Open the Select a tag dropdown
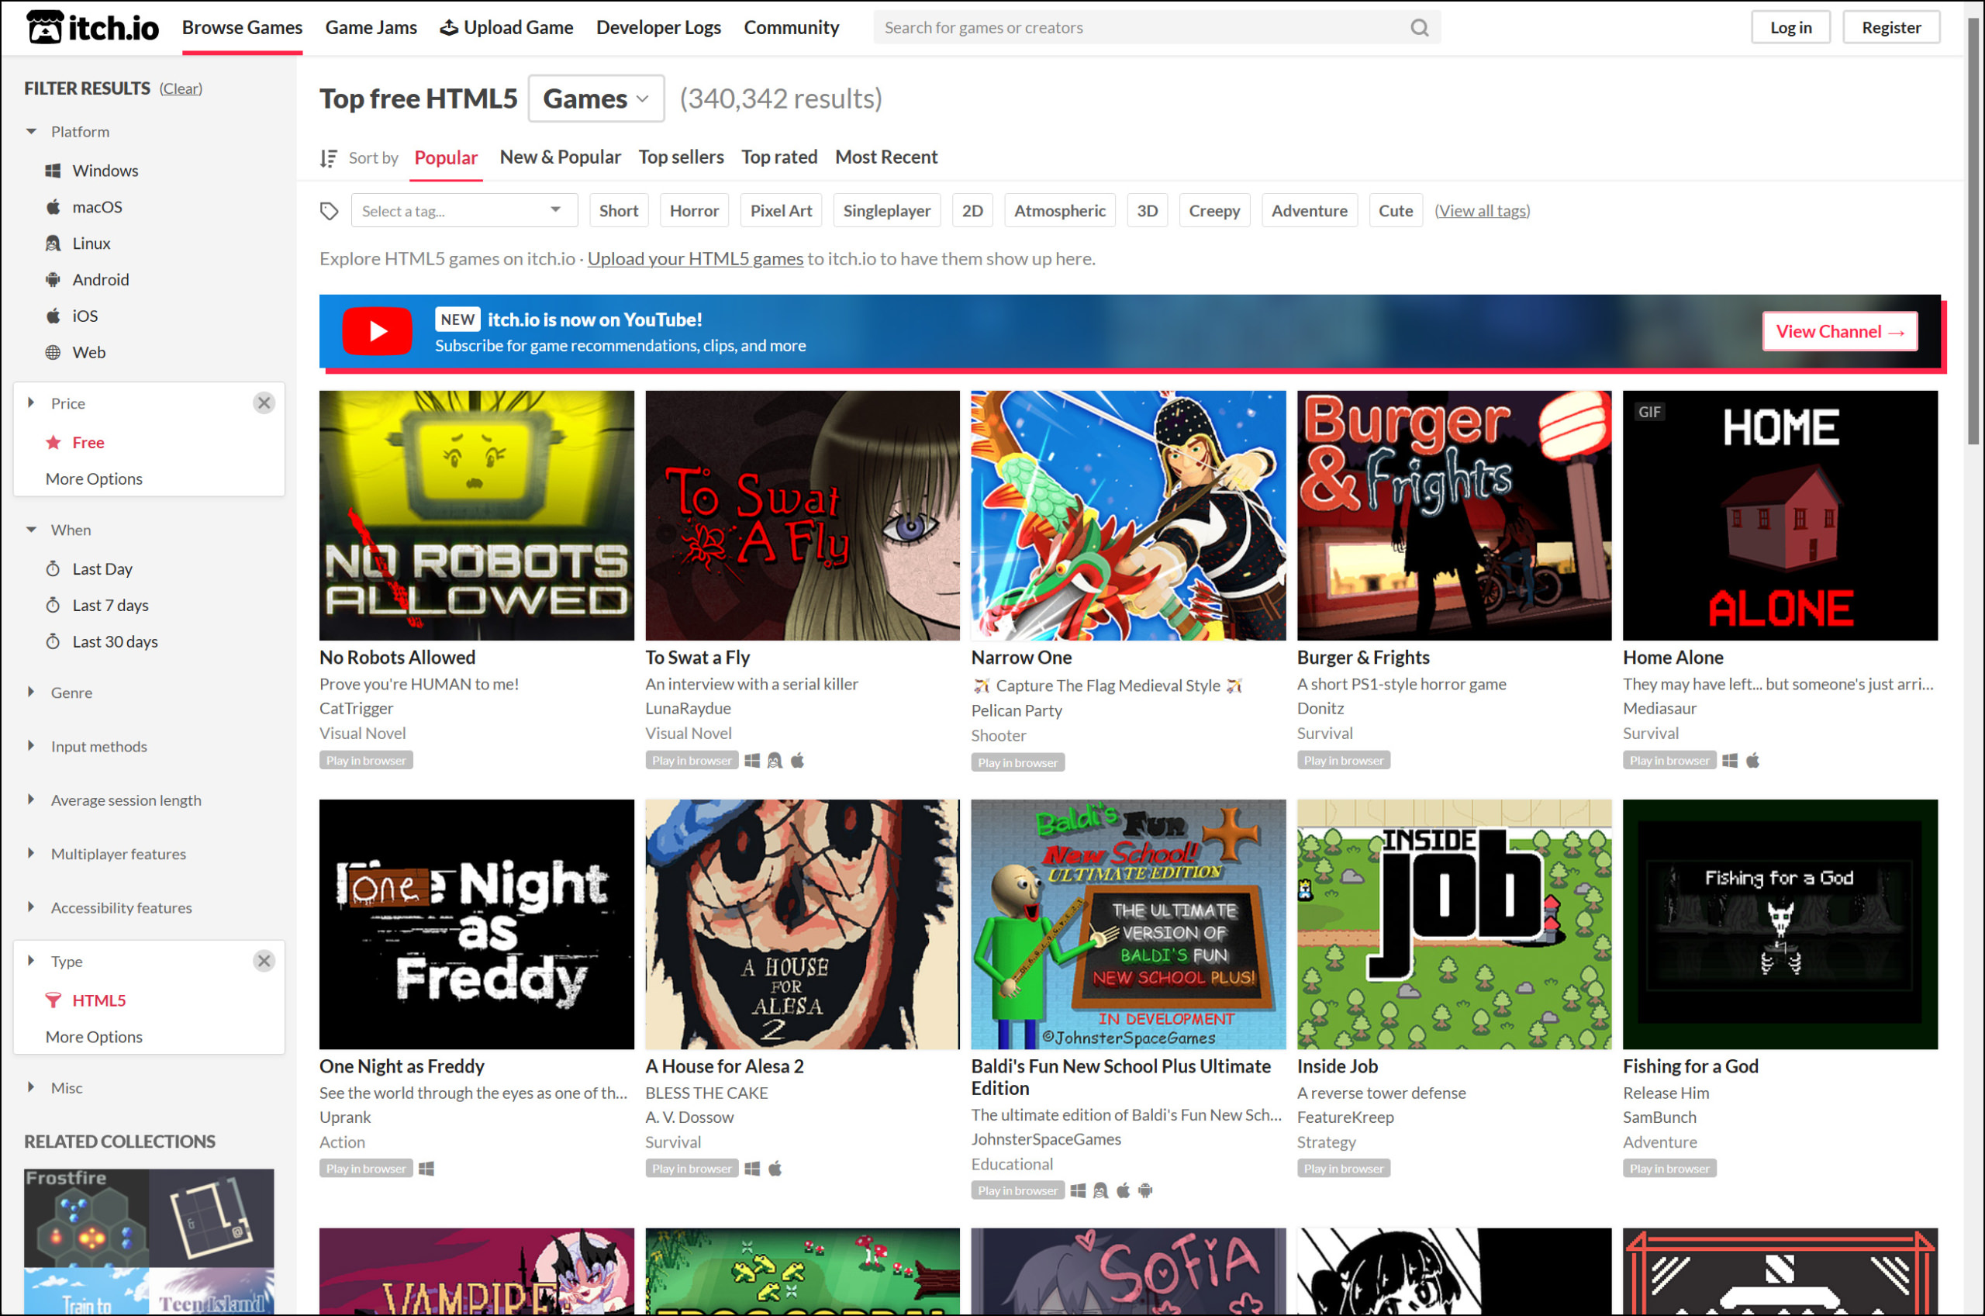 [464, 210]
